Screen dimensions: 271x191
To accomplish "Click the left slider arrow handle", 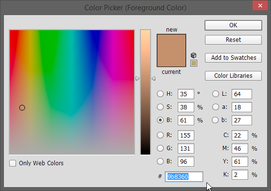I will (137, 79).
